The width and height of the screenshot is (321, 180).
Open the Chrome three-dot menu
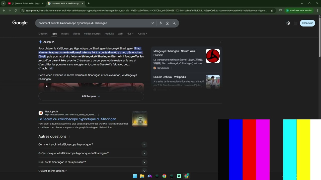pos(317,10)
